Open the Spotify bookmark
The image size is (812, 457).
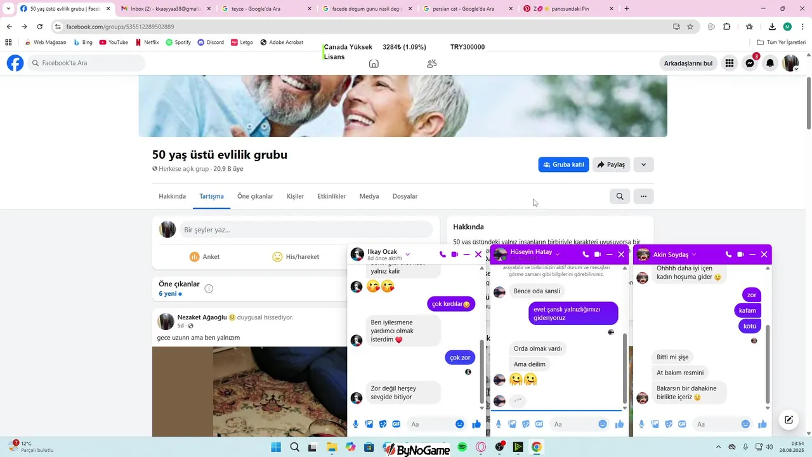pyautogui.click(x=178, y=43)
